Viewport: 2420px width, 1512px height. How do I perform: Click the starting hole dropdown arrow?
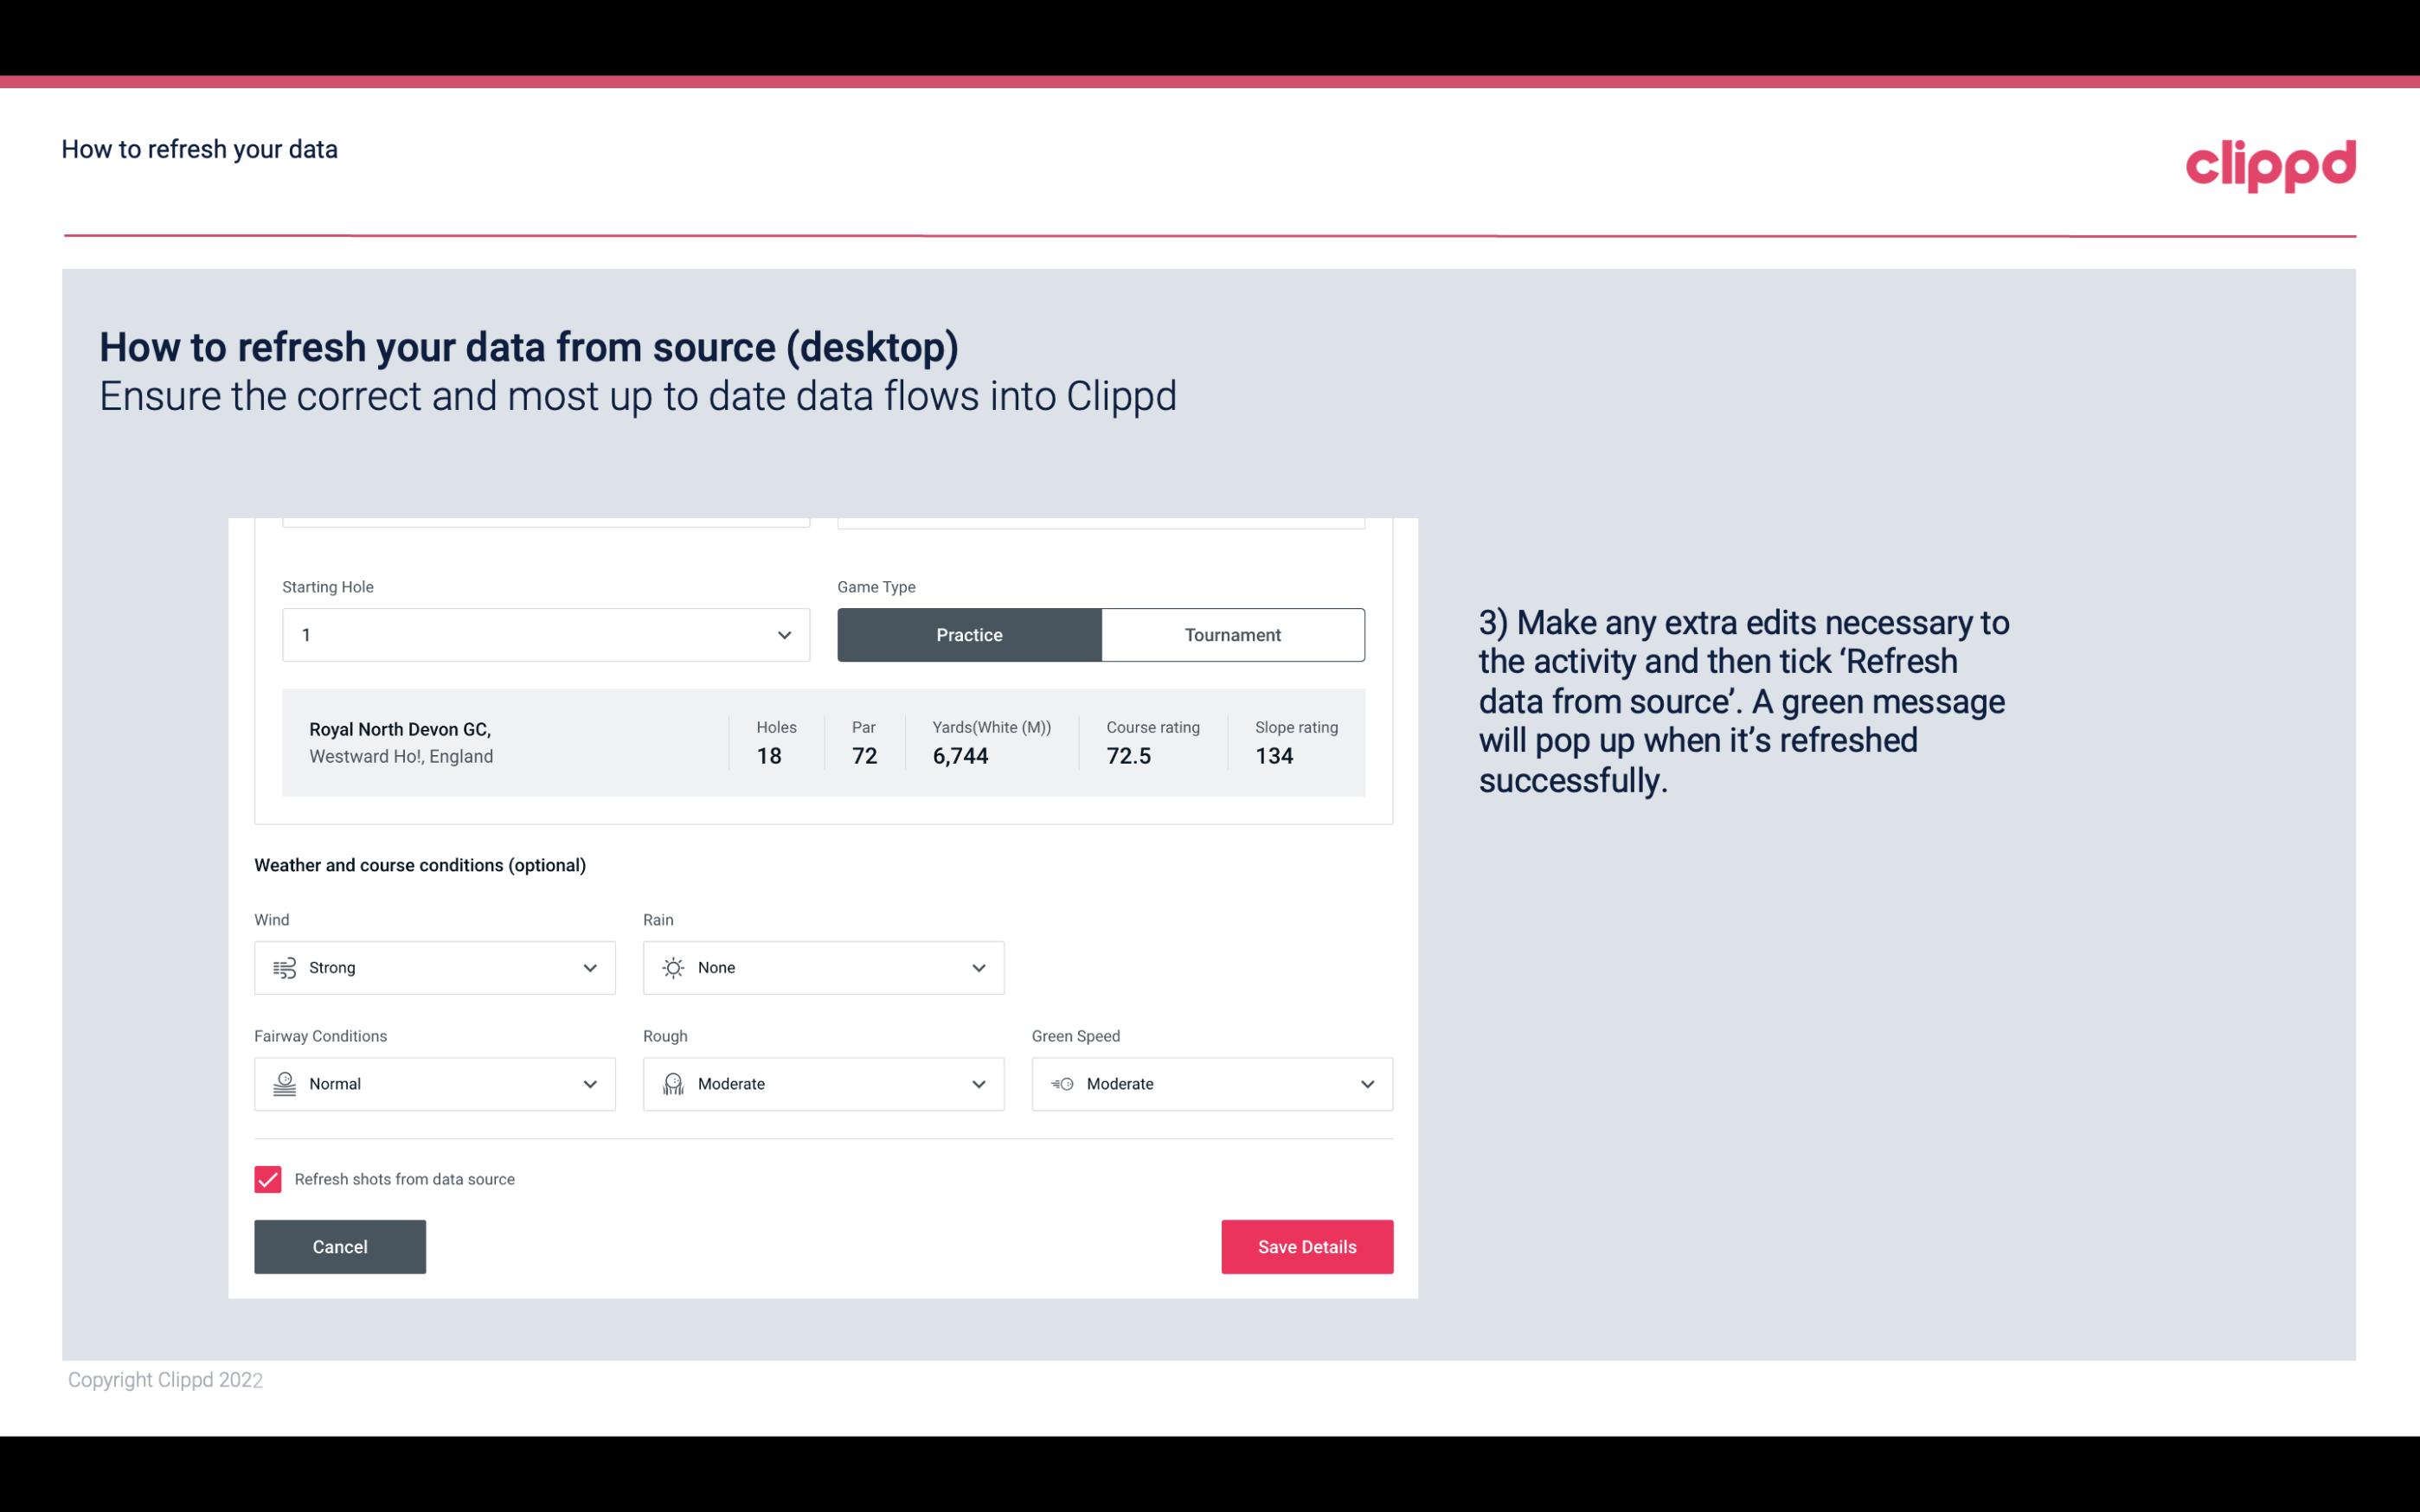[x=784, y=634]
